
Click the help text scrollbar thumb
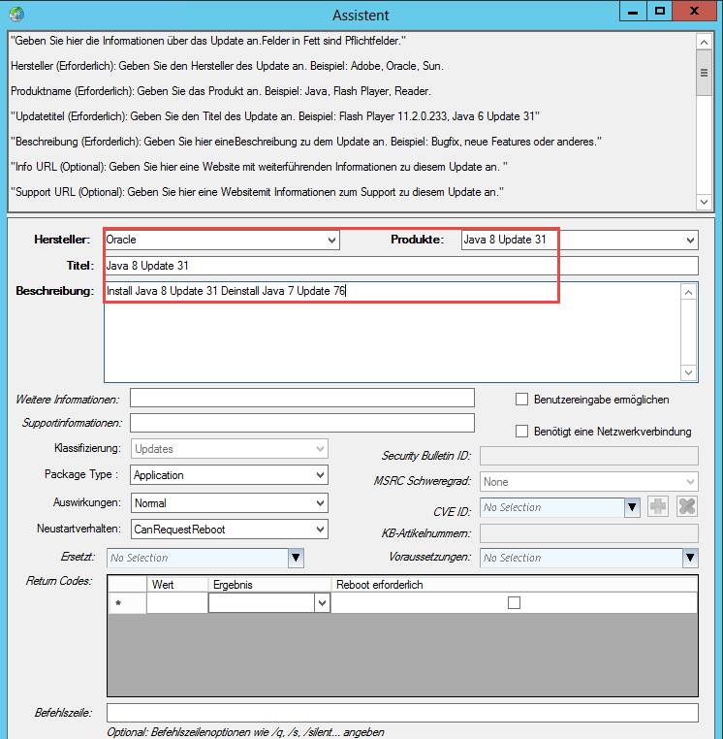click(704, 73)
